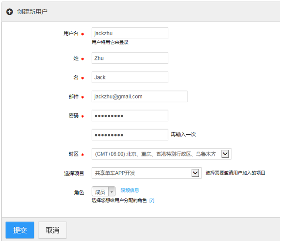Image resolution: width=281 pixels, height=242 pixels.
Task: Click the 邮件 field with jackzhu@gmail.com
Action: (139, 96)
